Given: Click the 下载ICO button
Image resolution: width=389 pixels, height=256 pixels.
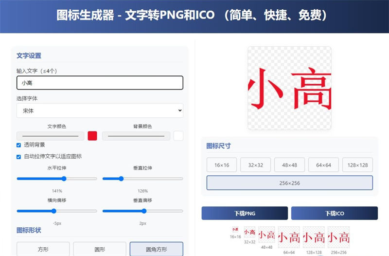Looking at the screenshot, I should click(x=334, y=213).
